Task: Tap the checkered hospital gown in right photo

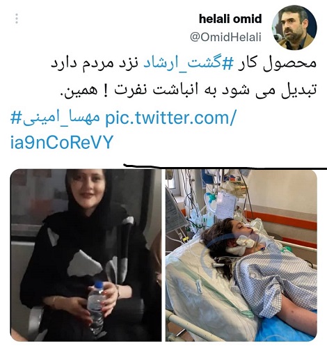Action: (x=273, y=278)
